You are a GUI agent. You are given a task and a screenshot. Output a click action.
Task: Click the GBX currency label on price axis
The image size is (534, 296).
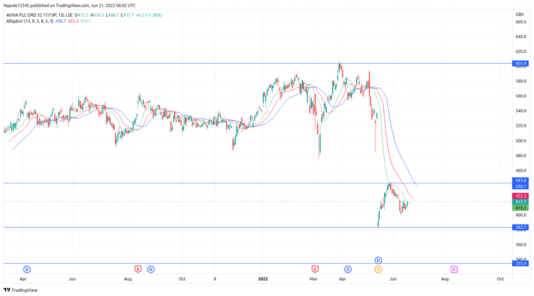tap(519, 14)
